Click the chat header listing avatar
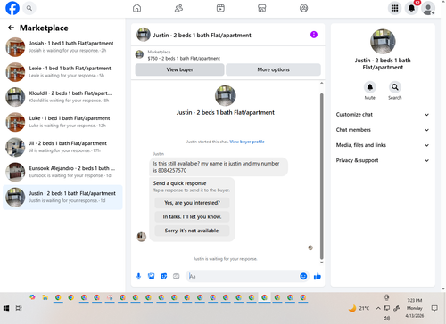Image resolution: width=446 pixels, height=324 pixels. click(x=144, y=35)
